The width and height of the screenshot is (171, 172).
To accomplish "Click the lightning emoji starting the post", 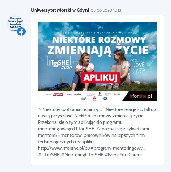I will point(39,109).
